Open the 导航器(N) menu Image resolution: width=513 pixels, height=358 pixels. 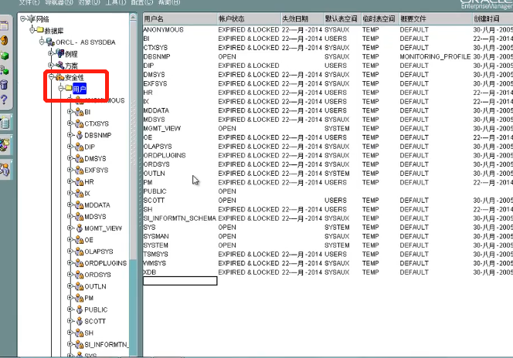(59, 2)
